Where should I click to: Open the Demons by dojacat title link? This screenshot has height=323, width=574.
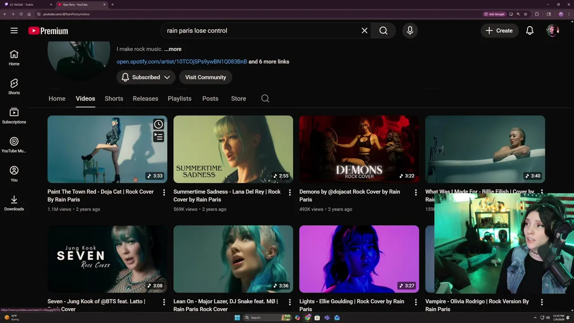click(350, 196)
